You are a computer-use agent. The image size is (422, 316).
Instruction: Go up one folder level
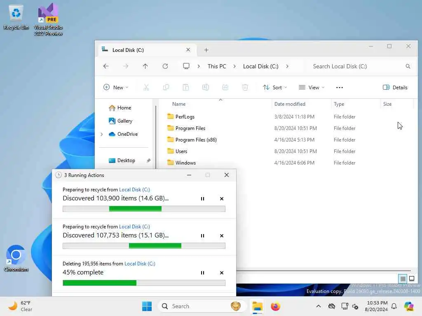pyautogui.click(x=145, y=66)
